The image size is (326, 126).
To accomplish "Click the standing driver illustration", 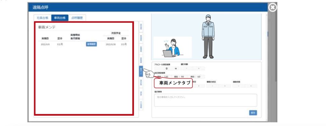I will 208,36.
